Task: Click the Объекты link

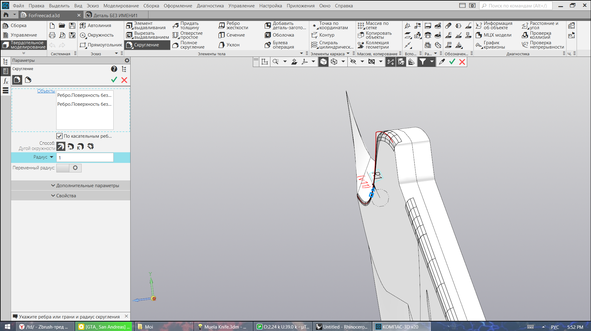Action: point(46,91)
